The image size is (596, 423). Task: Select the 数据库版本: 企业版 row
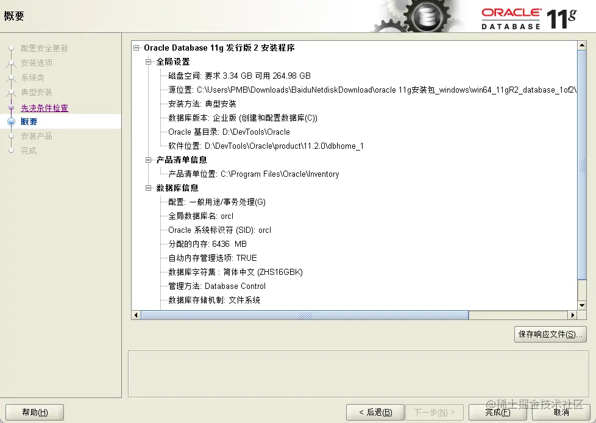[x=243, y=118]
